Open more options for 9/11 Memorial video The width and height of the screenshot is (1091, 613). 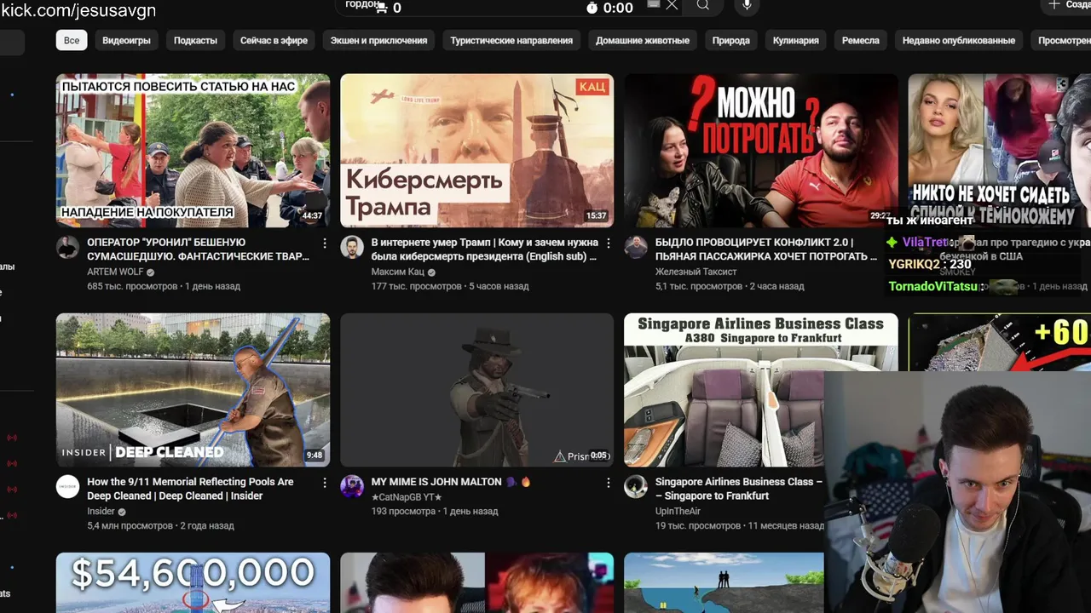[x=324, y=483]
